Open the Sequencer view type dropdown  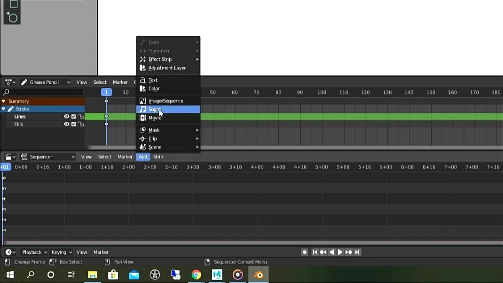(x=47, y=157)
